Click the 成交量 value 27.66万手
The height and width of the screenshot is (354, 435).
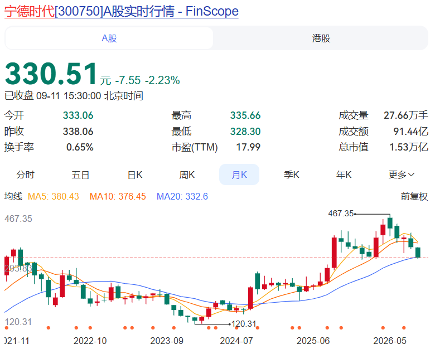tap(406, 115)
